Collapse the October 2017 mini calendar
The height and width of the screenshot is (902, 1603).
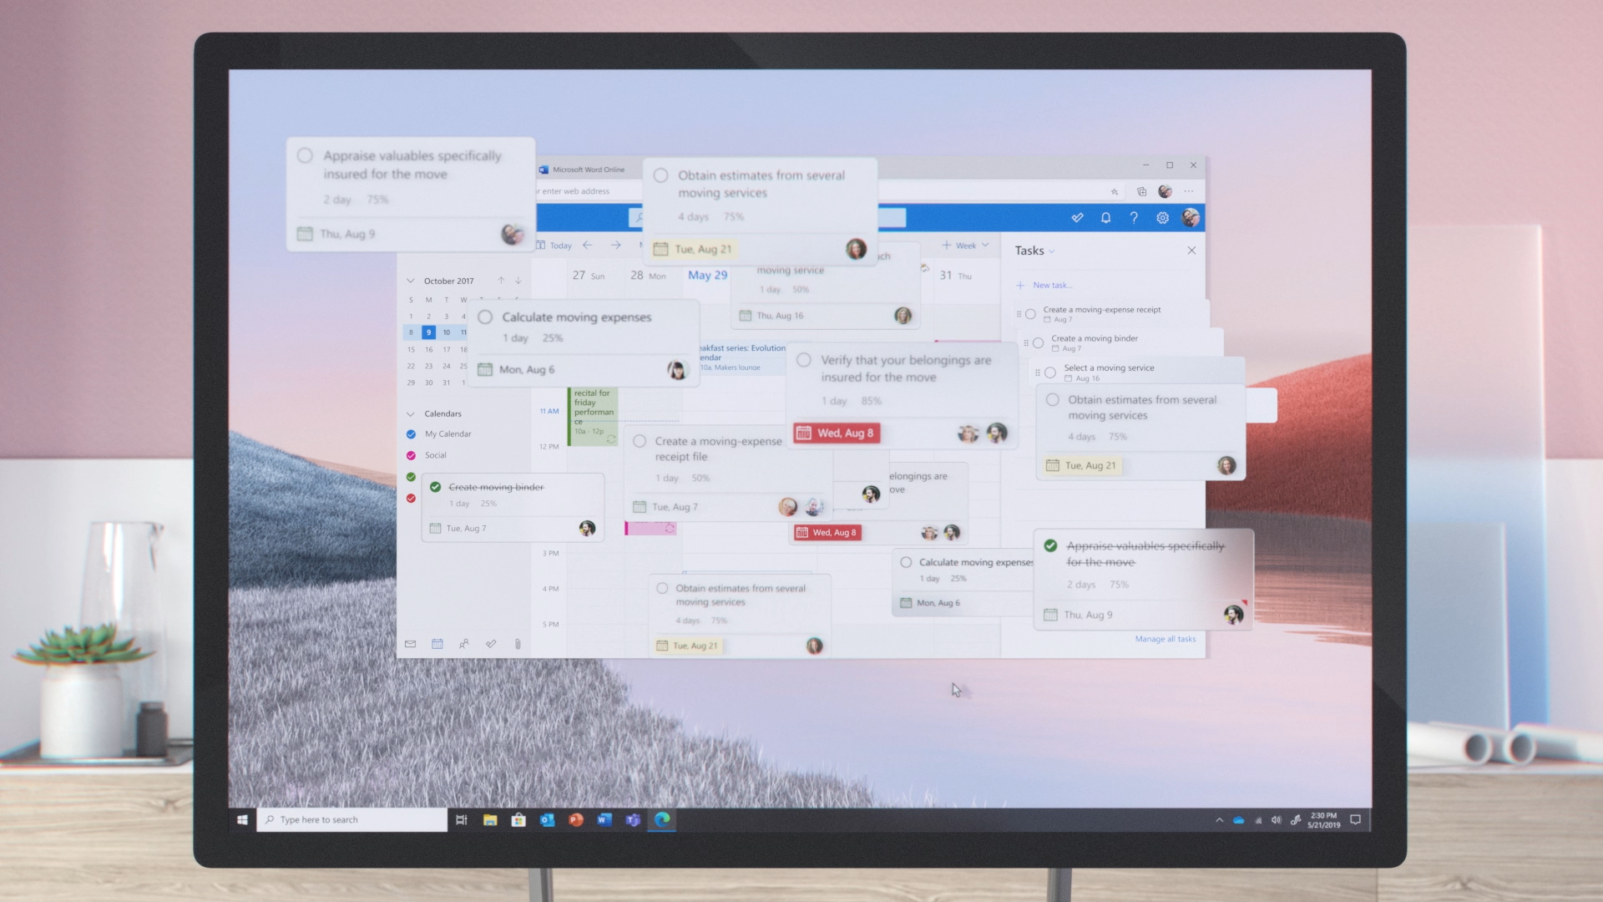pyautogui.click(x=411, y=281)
